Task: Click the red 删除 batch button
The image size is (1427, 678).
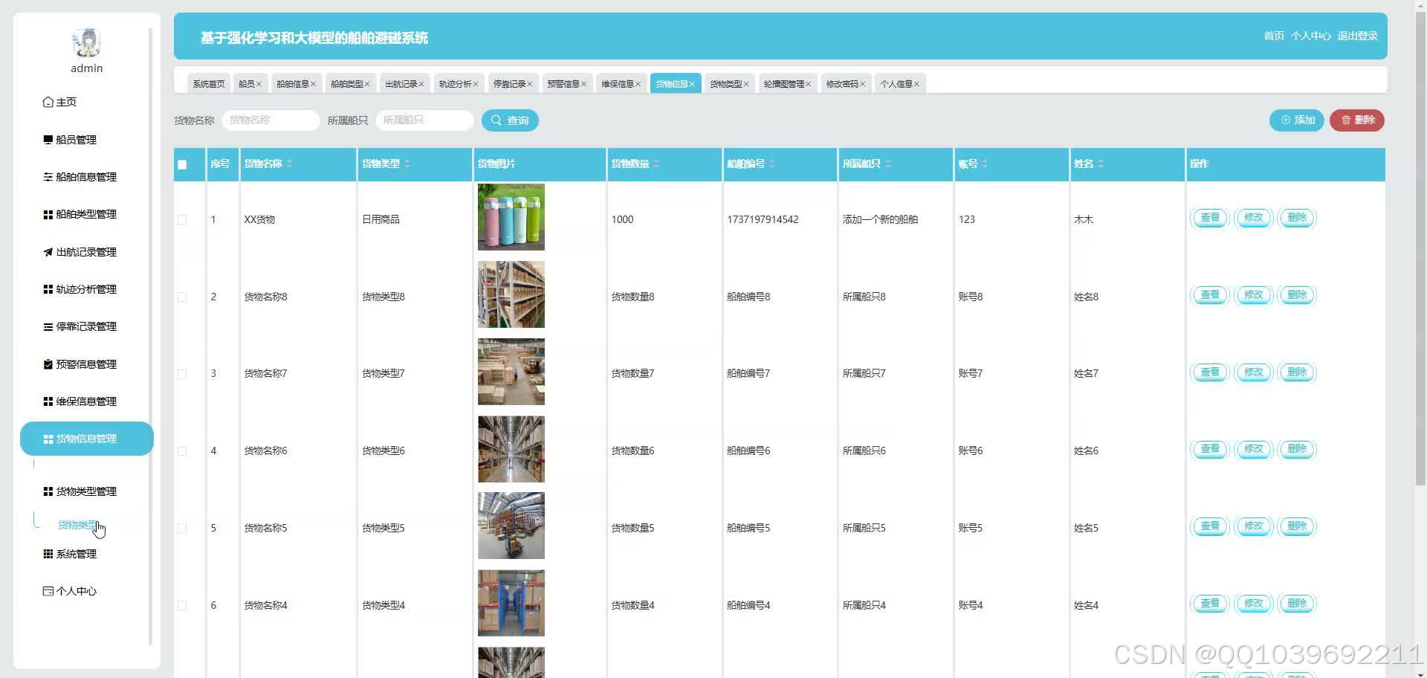Action: pyautogui.click(x=1357, y=120)
